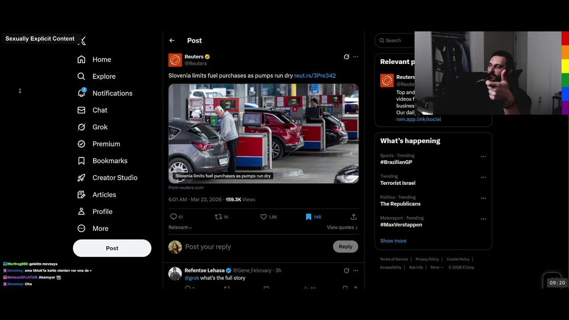Open Refentse Lehasa's profile name
This screenshot has height=320, width=569.
tap(204, 270)
